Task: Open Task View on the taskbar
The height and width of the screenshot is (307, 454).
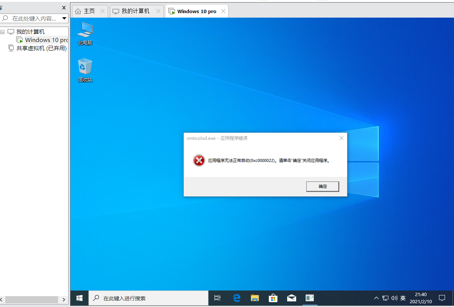Action: coord(217,298)
